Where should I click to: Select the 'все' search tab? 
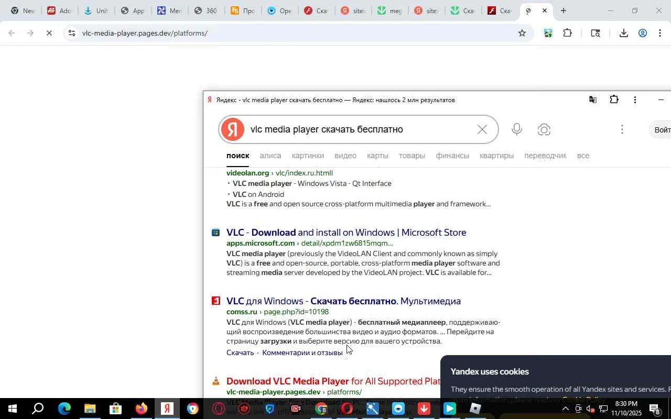pos(583,156)
